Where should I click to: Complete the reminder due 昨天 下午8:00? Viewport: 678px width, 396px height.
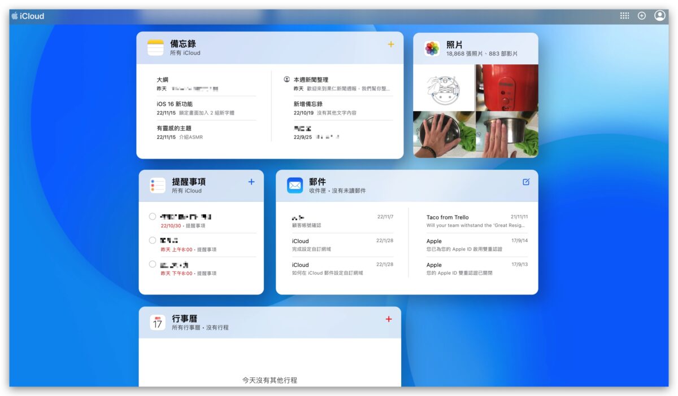153,264
